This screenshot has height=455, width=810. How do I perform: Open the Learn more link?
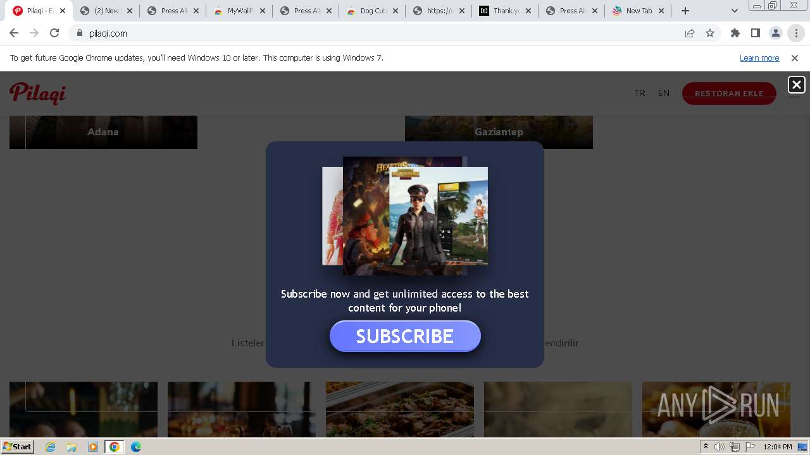(759, 58)
